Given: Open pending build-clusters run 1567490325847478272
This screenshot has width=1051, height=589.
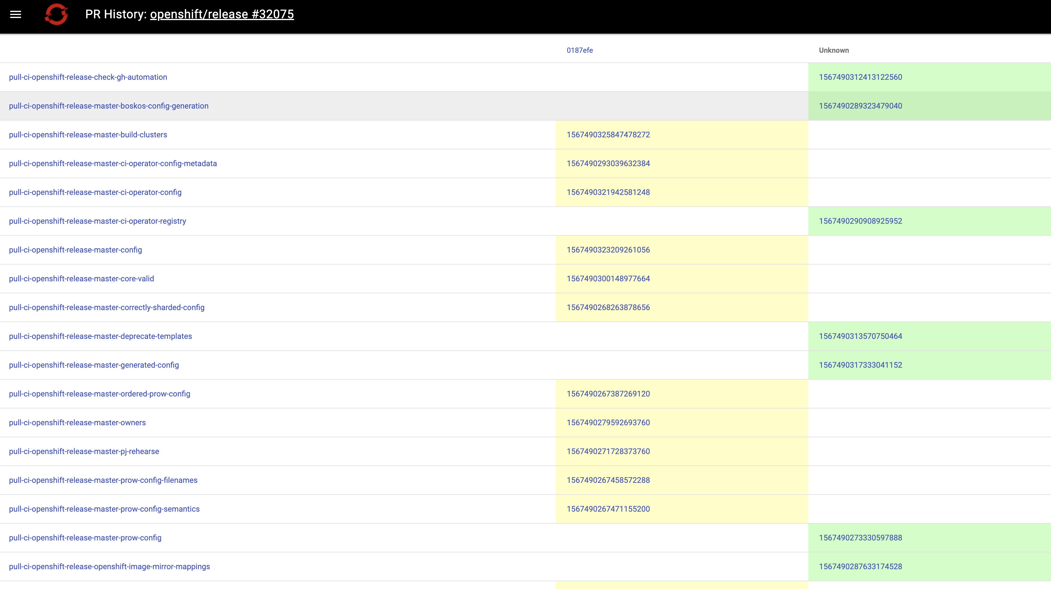Looking at the screenshot, I should point(608,135).
